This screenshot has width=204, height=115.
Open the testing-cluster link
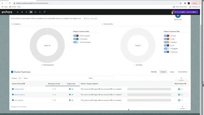19,89
